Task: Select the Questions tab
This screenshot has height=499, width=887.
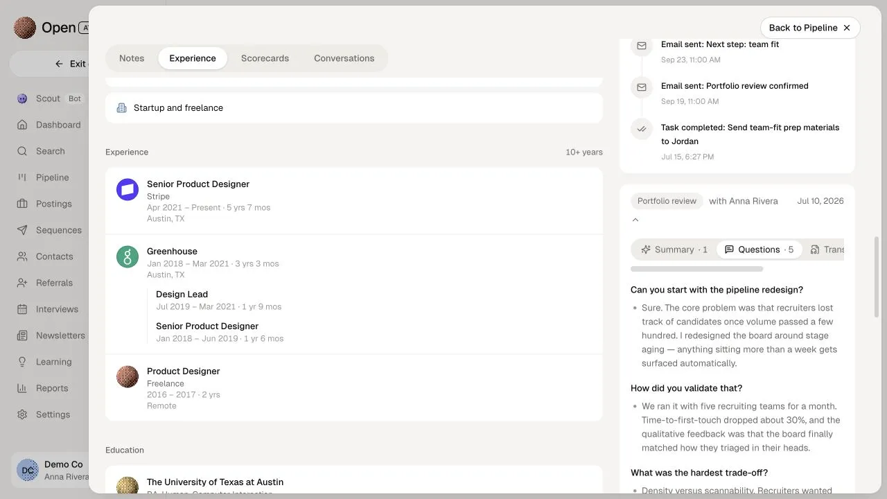Action: pos(759,249)
